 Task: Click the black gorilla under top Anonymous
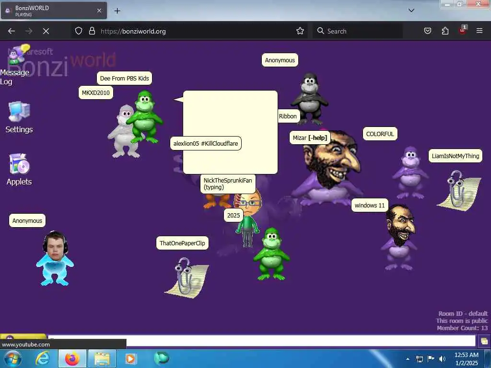309,99
